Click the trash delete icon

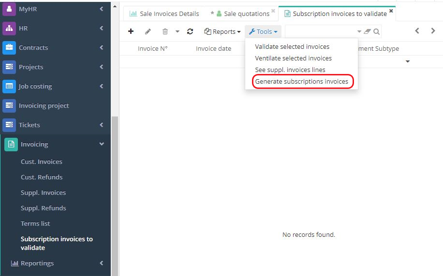[165, 31]
